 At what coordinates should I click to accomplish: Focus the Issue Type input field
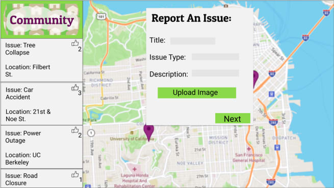click(215, 57)
